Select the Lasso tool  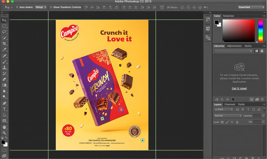[x=4, y=32]
